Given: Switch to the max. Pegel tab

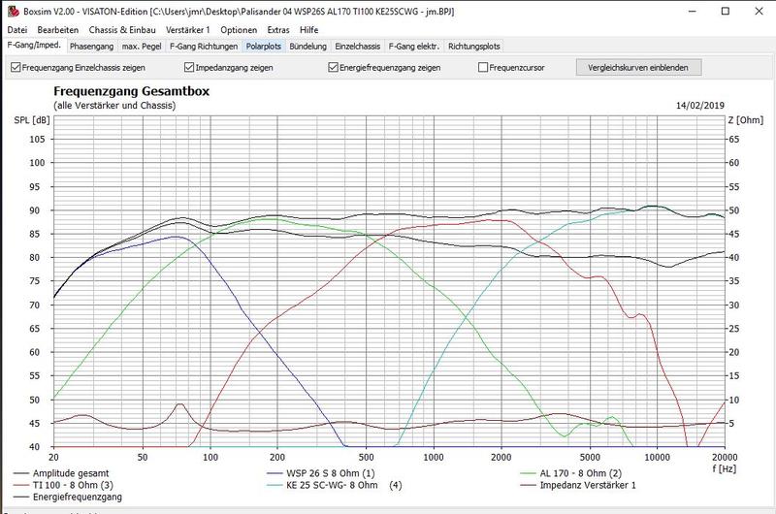Looking at the screenshot, I should (142, 46).
